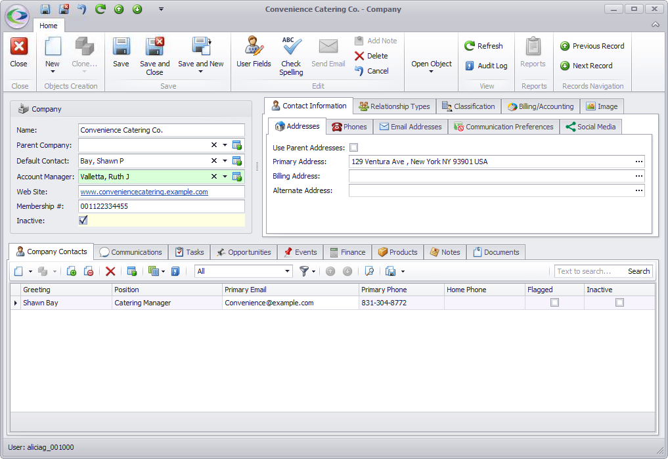Open the Communication Preferences sub-tab
Viewport: 668px width, 459px height.
pos(504,127)
